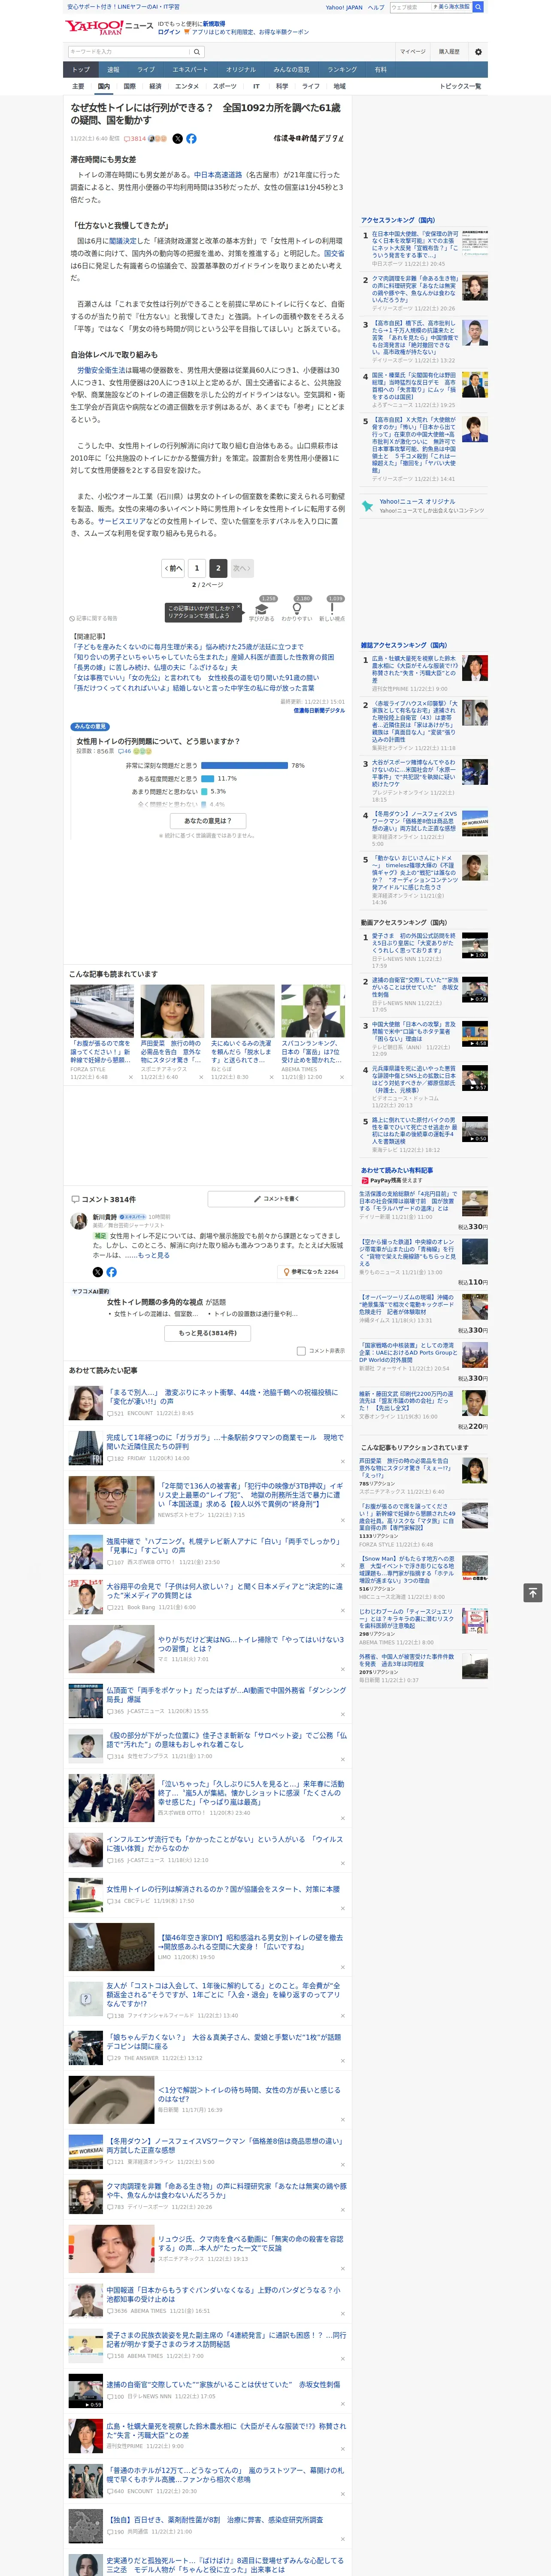Click the scroll-to-top arrow button
Viewport: 551px width, 2576px height.
click(533, 1592)
